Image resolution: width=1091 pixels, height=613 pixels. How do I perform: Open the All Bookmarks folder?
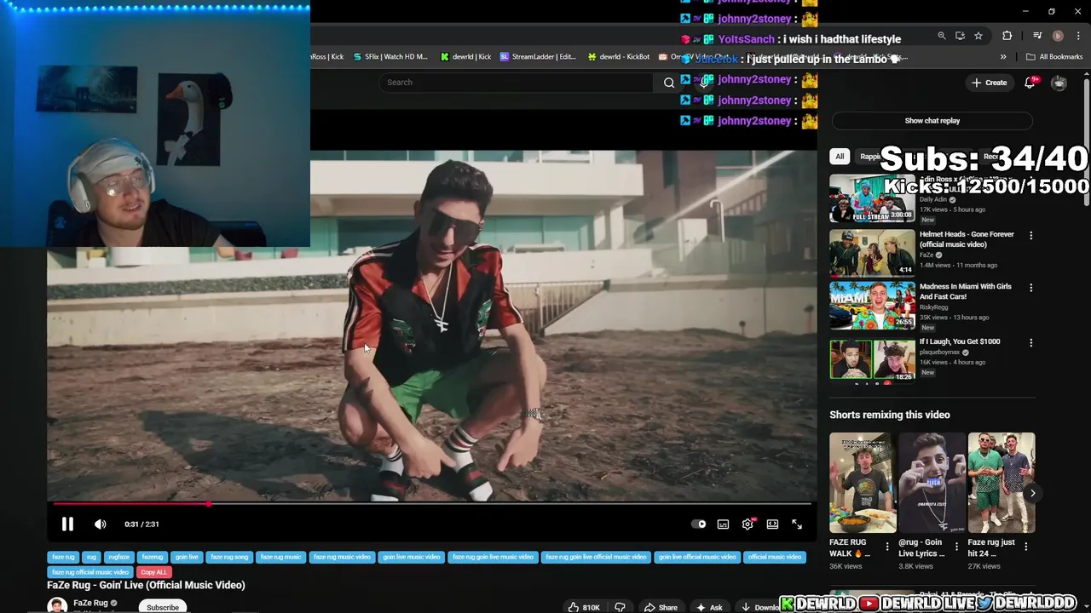click(x=1054, y=57)
